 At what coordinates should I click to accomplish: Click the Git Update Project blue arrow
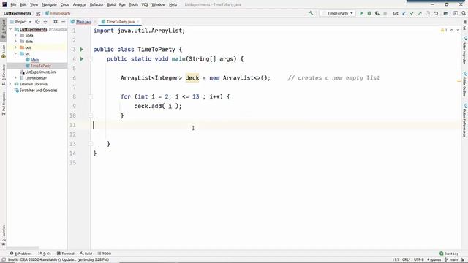click(x=404, y=13)
